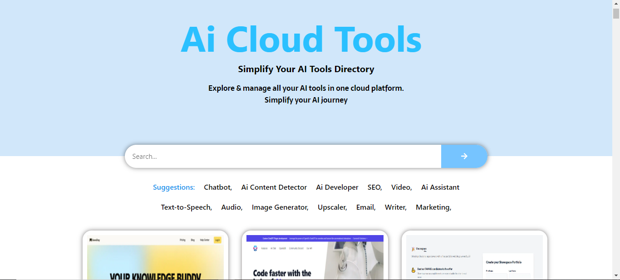
Task: Pick the Audio suggestion
Action: coord(232,207)
